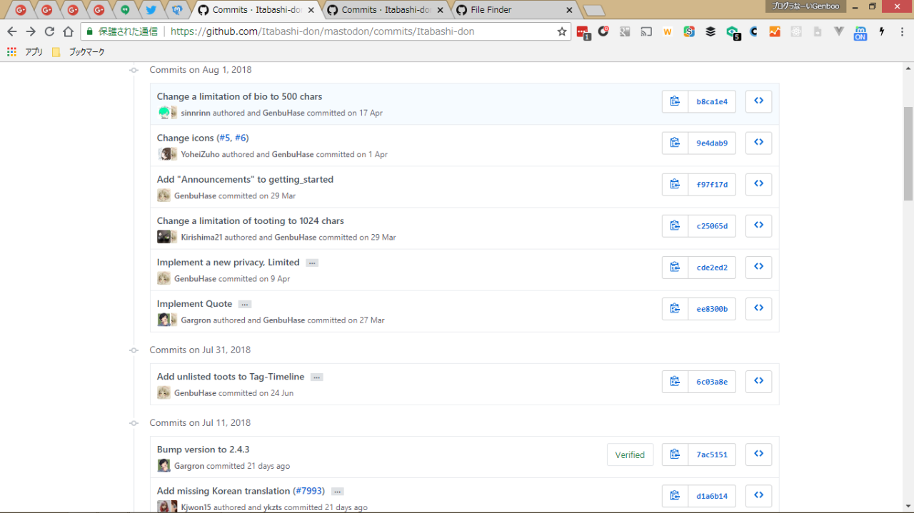The height and width of the screenshot is (513, 914).
Task: Open commit hash c25065d link
Action: (x=711, y=226)
